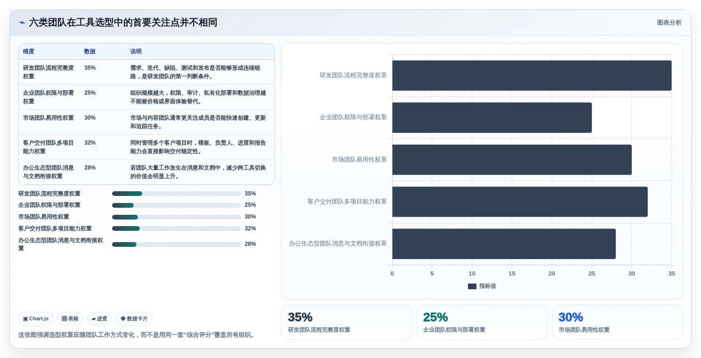Click the chart y-axis label 办公生态型团队消息与文档衔接权重
This screenshot has width=701, height=358.
pos(338,244)
